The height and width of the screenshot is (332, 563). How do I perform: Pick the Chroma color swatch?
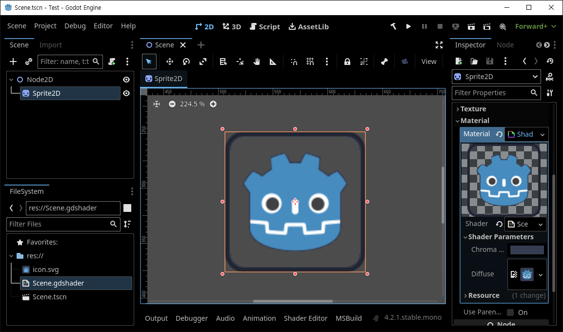click(527, 250)
